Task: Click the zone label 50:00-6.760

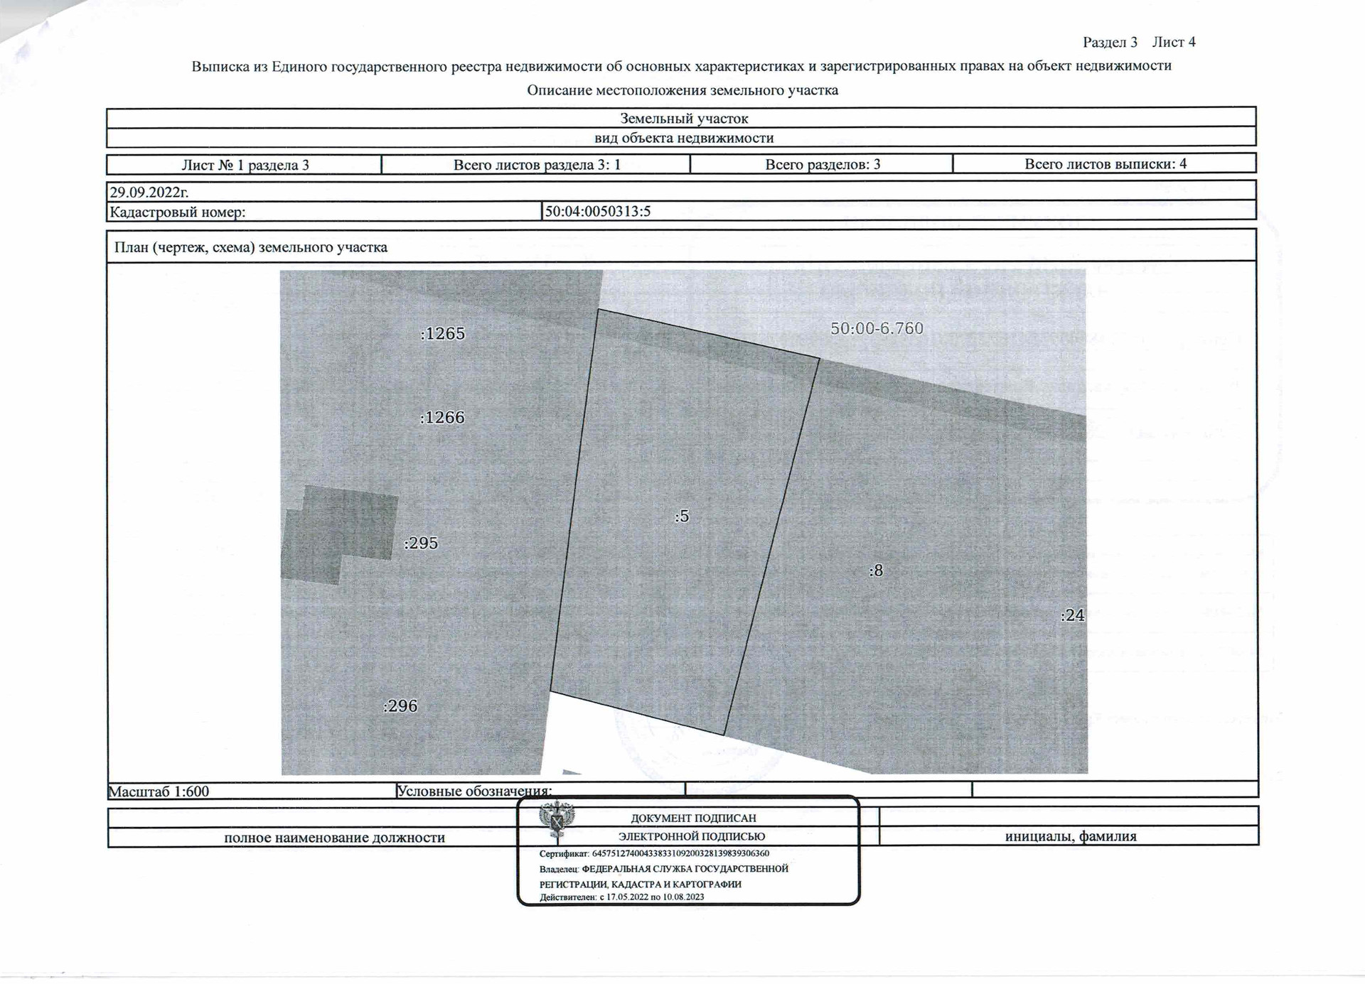Action: (877, 328)
